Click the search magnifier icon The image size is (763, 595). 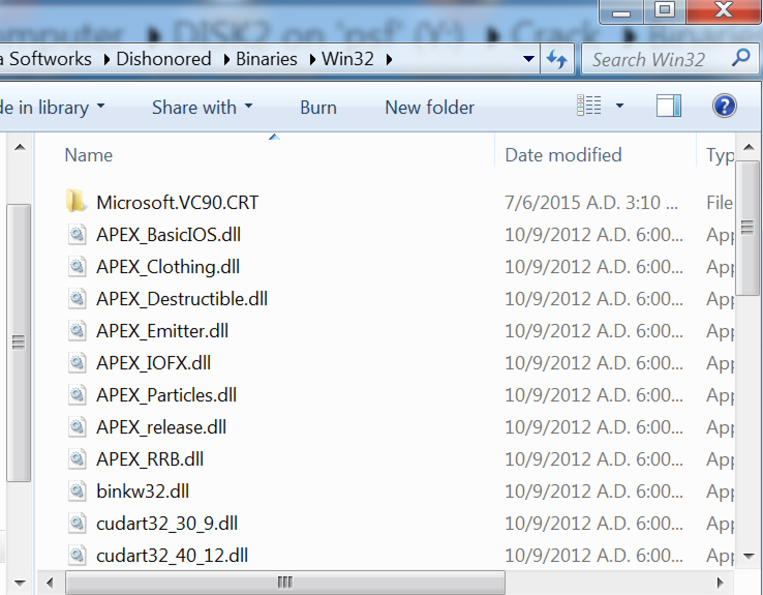[x=740, y=58]
